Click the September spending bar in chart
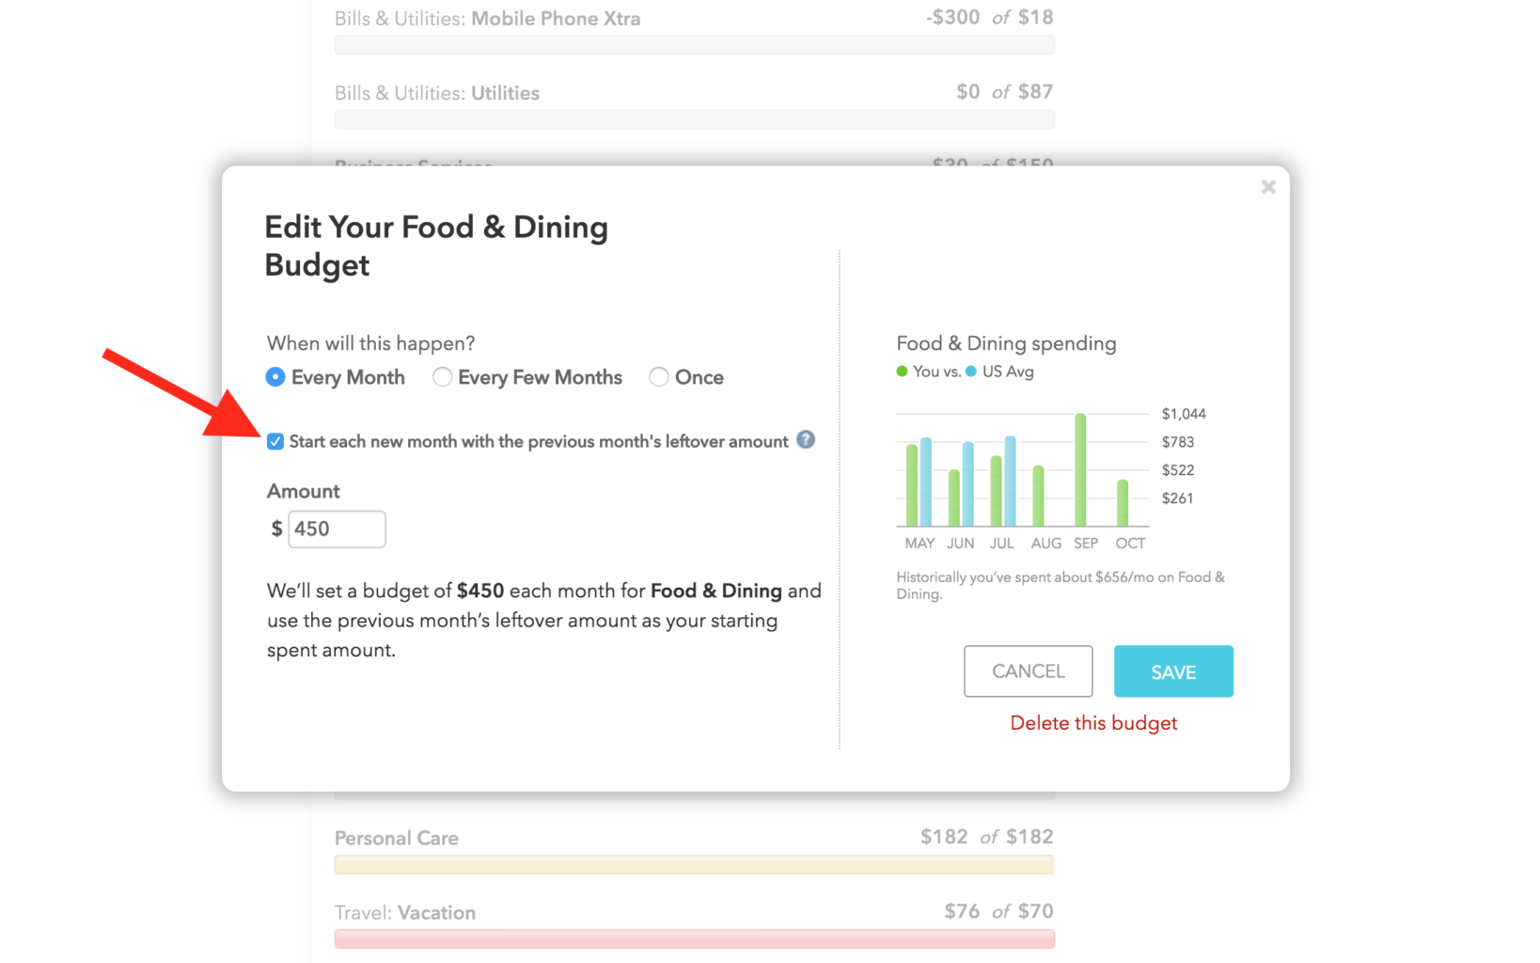Image resolution: width=1540 pixels, height=963 pixels. (x=1080, y=470)
